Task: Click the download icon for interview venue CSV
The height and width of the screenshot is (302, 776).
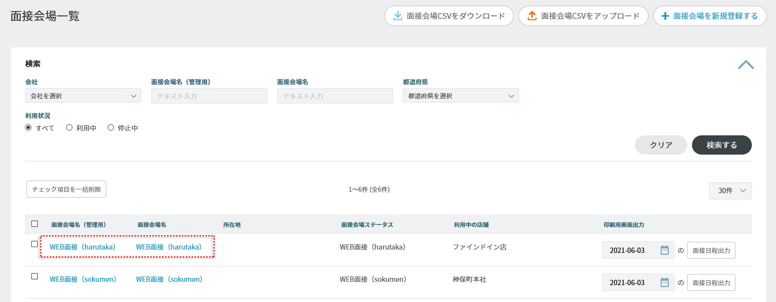Action: pos(397,16)
